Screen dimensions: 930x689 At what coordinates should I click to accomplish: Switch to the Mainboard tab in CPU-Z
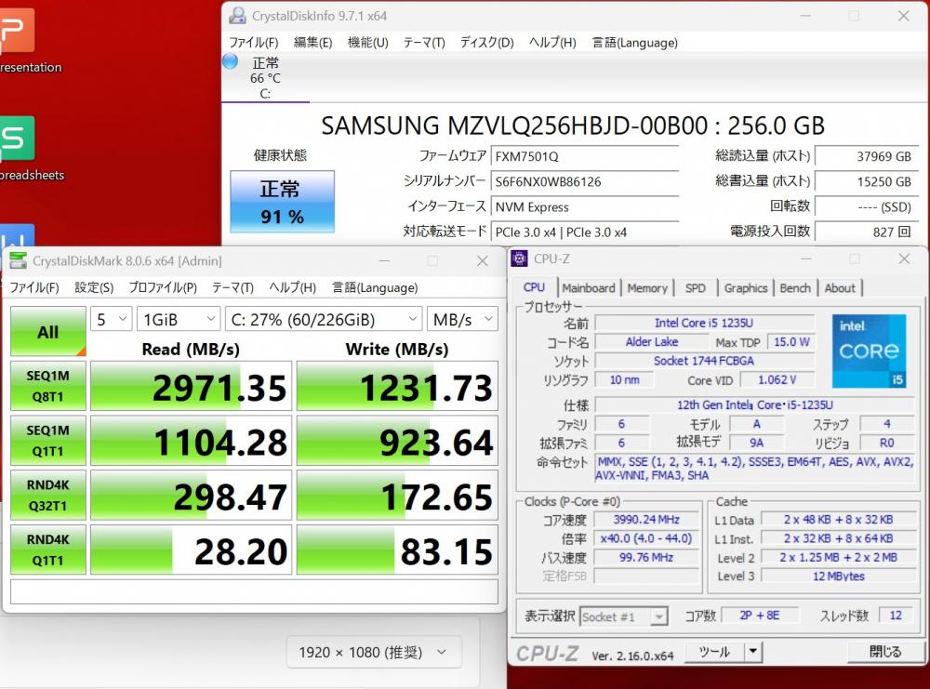coord(589,288)
